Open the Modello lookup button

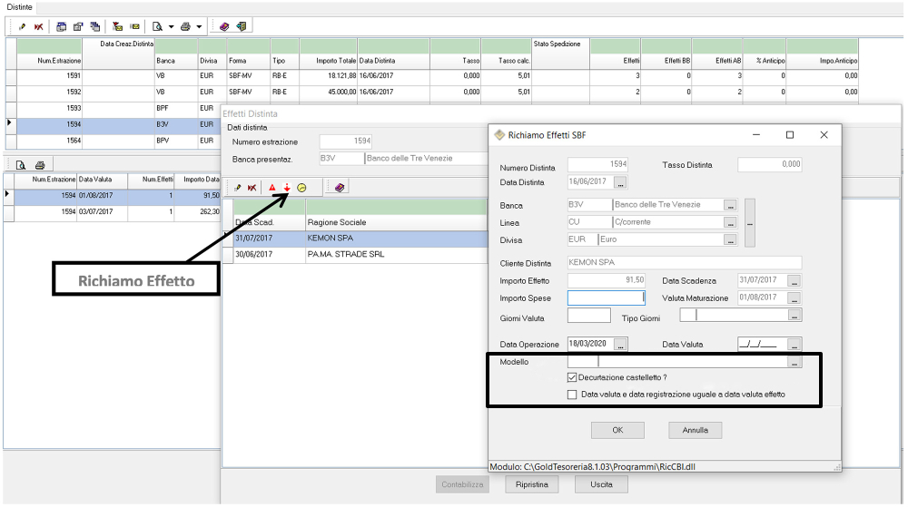[x=794, y=362]
